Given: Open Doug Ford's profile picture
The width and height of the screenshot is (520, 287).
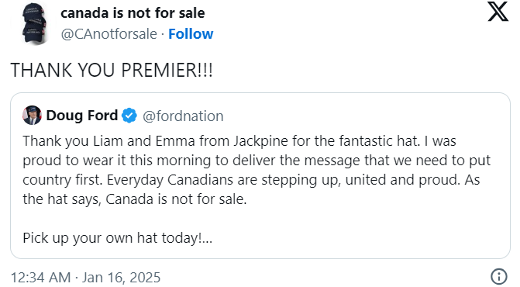Looking at the screenshot, I should click(x=33, y=116).
